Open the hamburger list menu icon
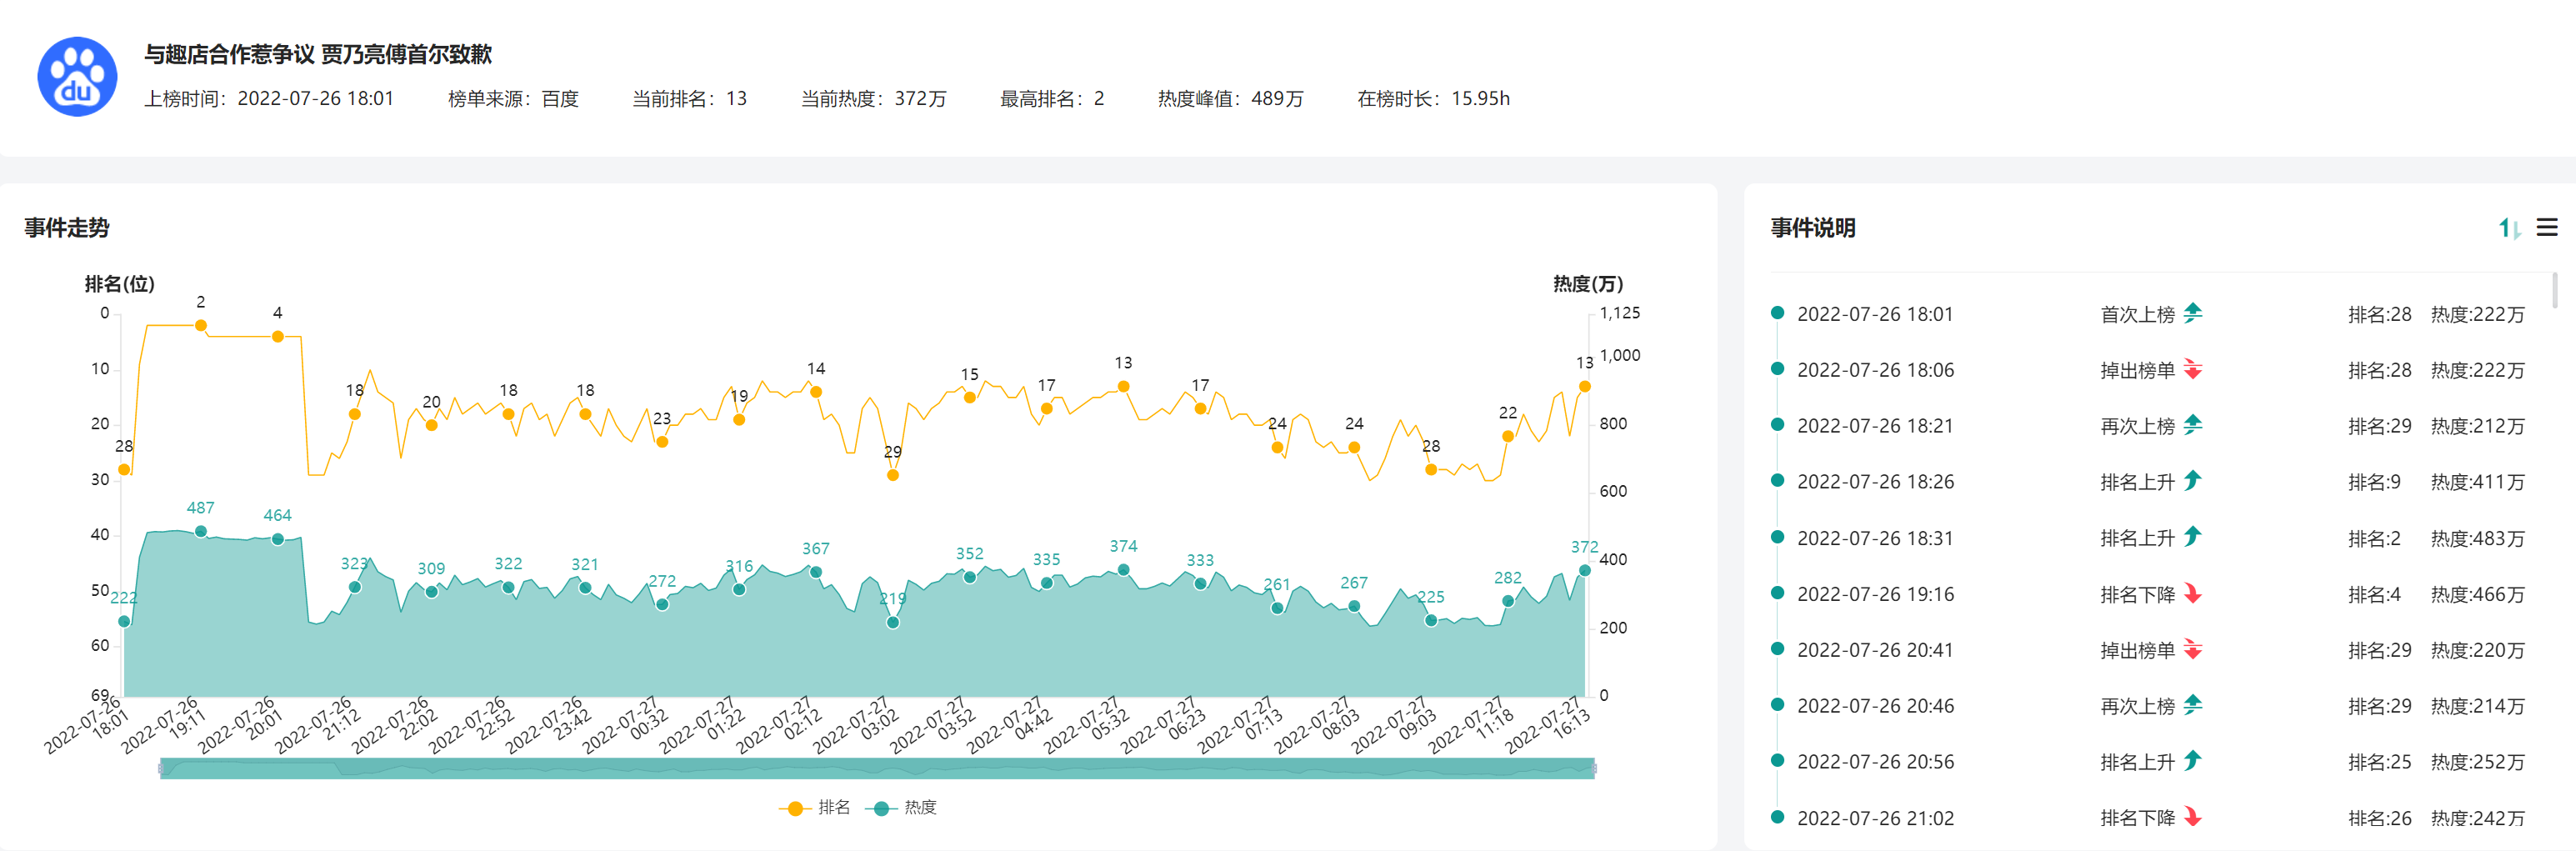Screen dimensions: 2576x851 [x=2546, y=228]
